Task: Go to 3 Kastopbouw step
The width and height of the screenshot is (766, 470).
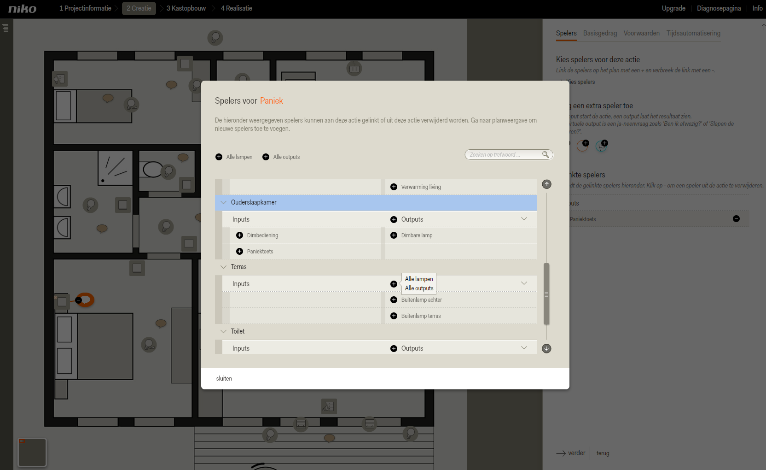Action: [186, 8]
